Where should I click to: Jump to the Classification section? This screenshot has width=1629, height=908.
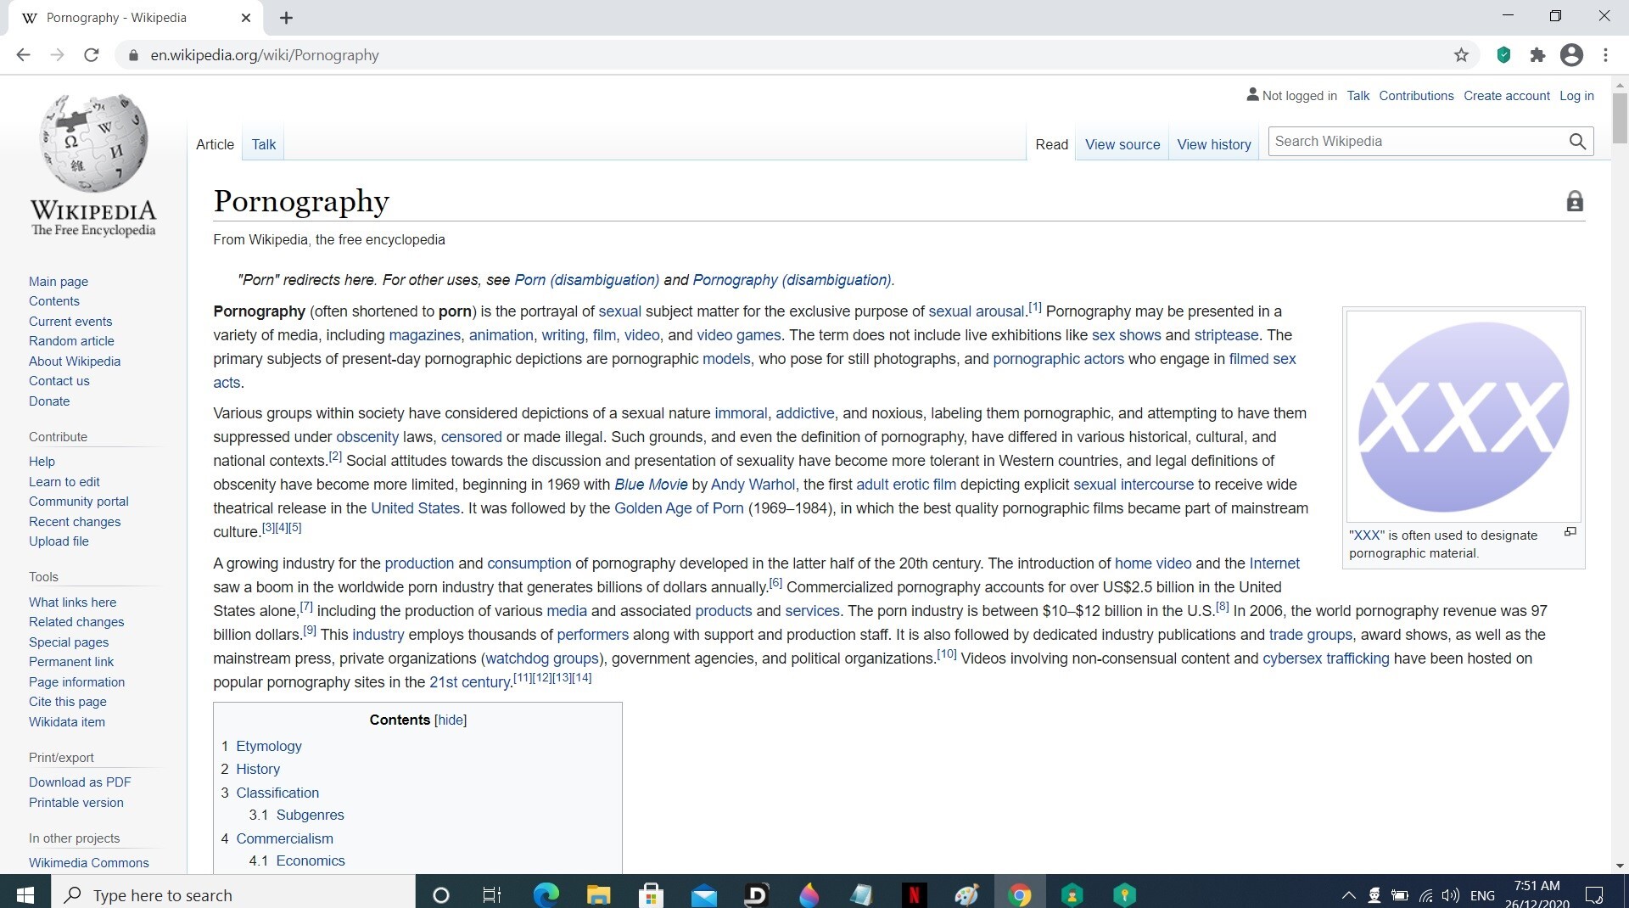click(x=277, y=793)
